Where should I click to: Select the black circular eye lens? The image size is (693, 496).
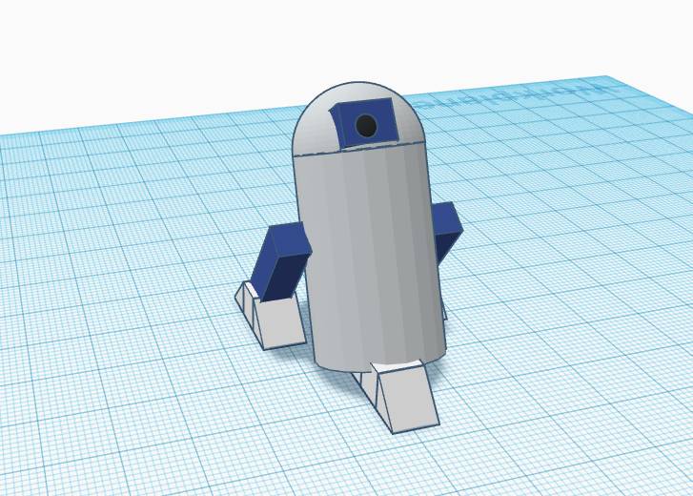[366, 126]
